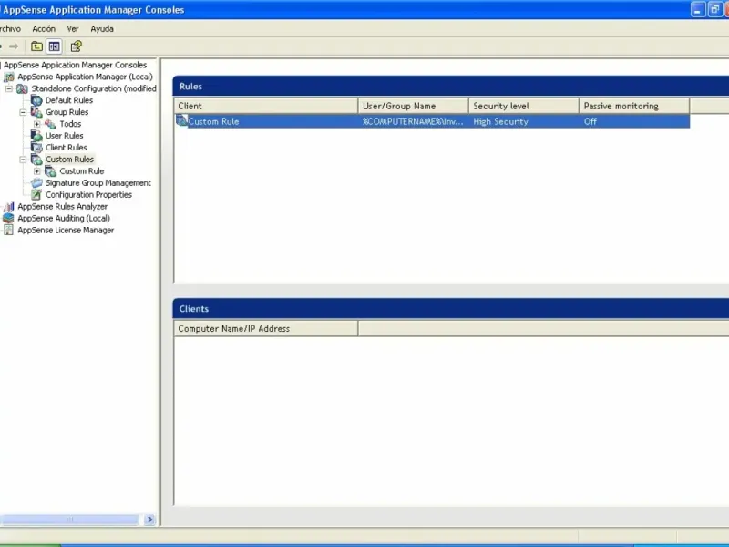Screen dimensions: 729x547
Task: Click the Custom Rule child node icon
Action: [x=50, y=171]
